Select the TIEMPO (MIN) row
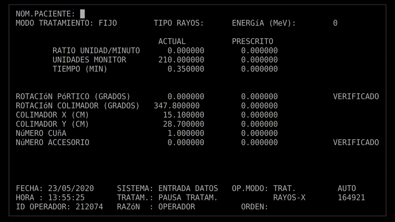Viewport: 395px width, 222px height. pyautogui.click(x=80, y=69)
